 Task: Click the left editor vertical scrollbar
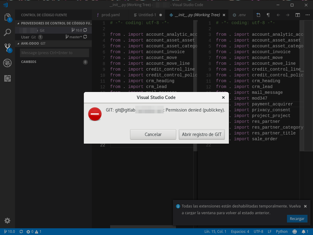196,86
